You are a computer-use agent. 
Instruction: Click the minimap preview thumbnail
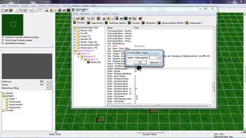point(13,25)
